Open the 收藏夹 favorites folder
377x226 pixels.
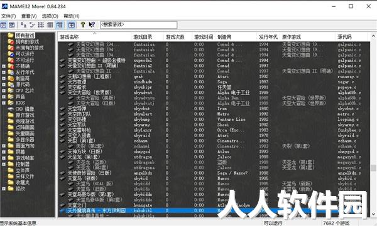[x=23, y=183]
